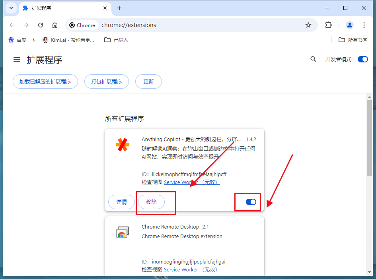Click scrollbar down arrow
This screenshot has height=279, width=376.
(369, 272)
